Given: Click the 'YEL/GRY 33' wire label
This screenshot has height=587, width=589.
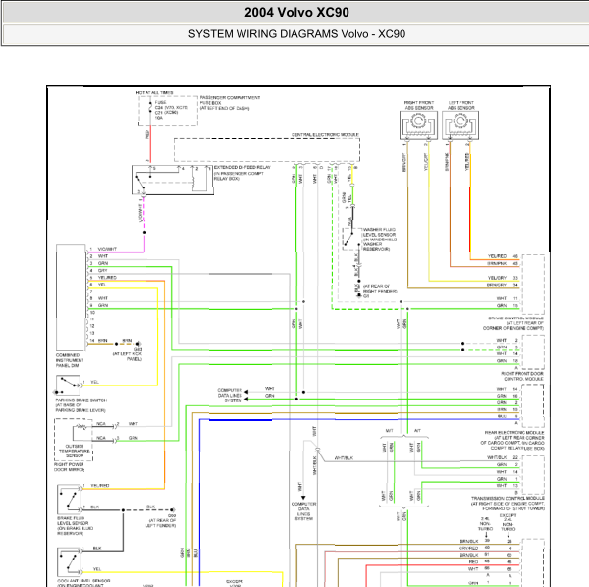Looking at the screenshot, I should tap(503, 278).
